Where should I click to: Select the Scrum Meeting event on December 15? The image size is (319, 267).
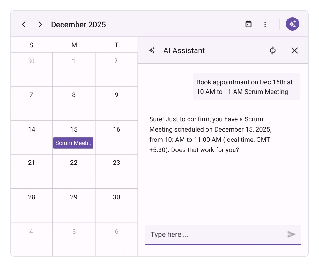pyautogui.click(x=73, y=143)
